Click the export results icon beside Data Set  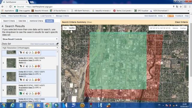coord(57,44)
